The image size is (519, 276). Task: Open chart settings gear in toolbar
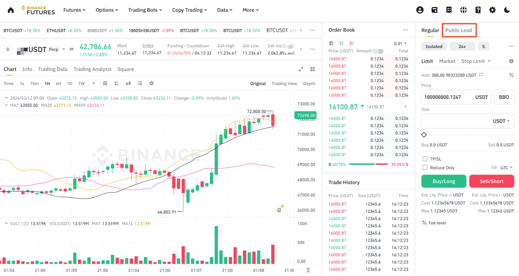(151, 83)
